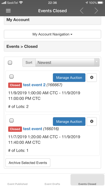Check the box for test event 166016

pyautogui.click(x=12, y=121)
